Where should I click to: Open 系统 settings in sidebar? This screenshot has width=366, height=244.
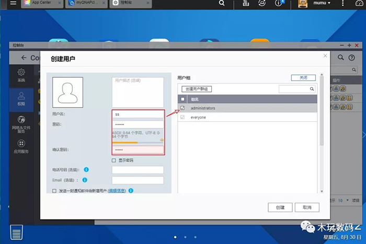point(21,75)
